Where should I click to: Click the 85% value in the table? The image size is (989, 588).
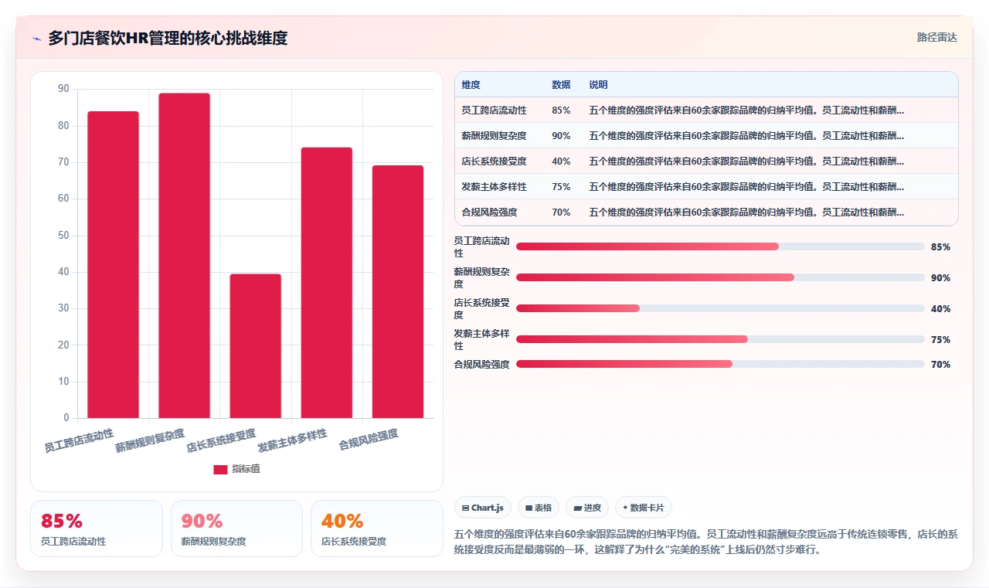(x=561, y=110)
